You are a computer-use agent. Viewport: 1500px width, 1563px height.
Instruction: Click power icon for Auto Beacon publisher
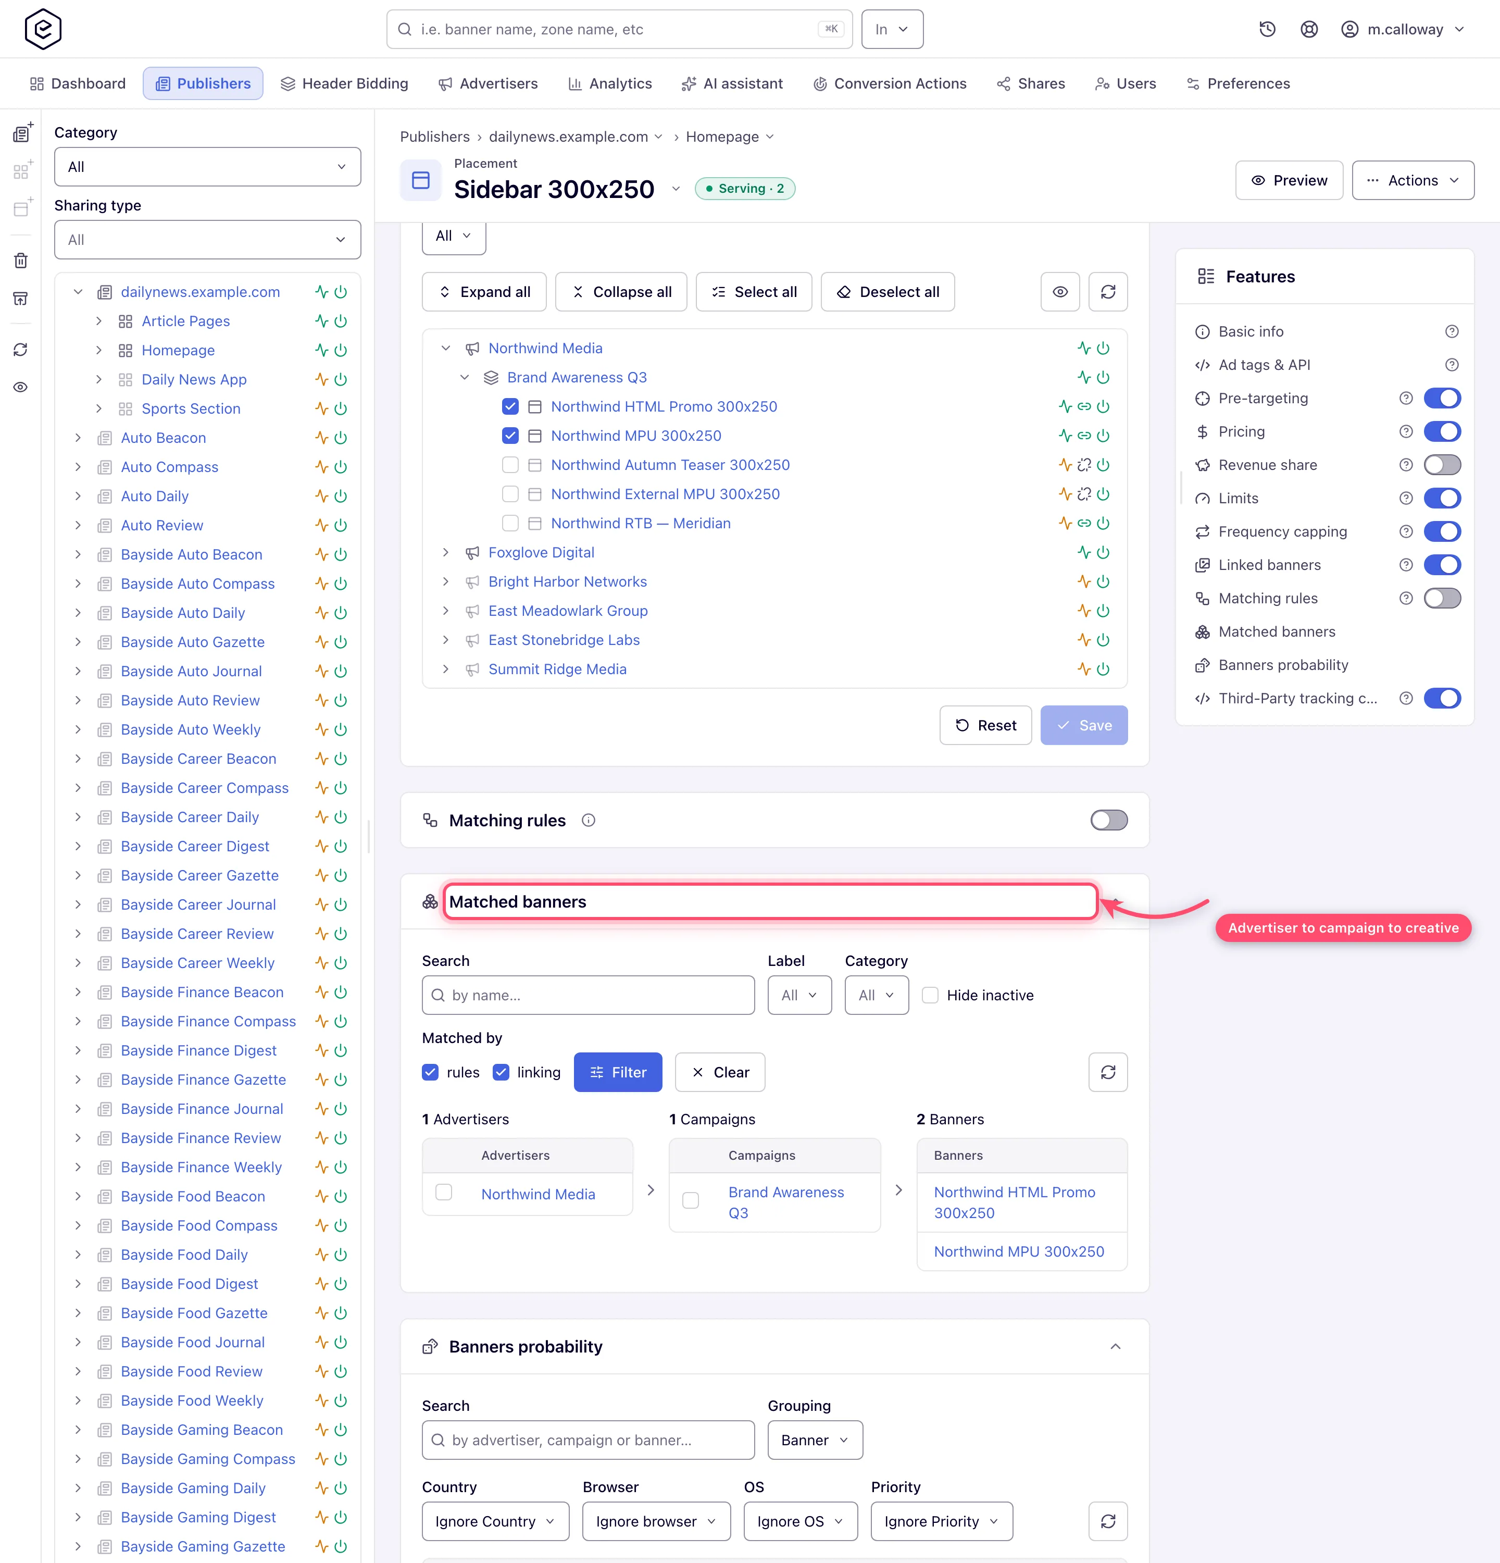[340, 438]
